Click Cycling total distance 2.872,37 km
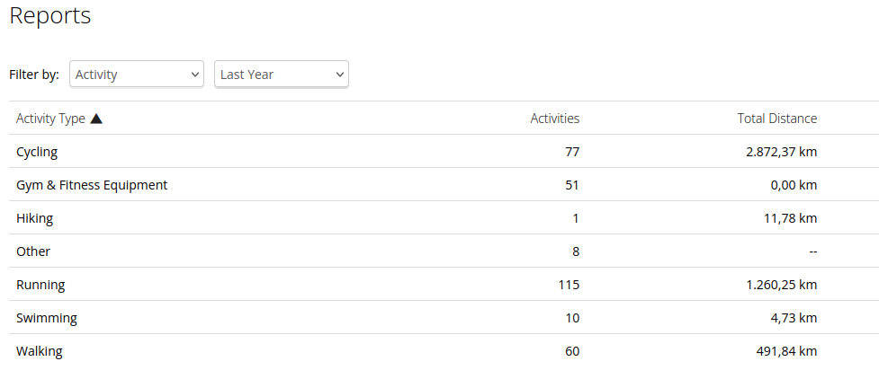The width and height of the screenshot is (879, 379). 781,152
